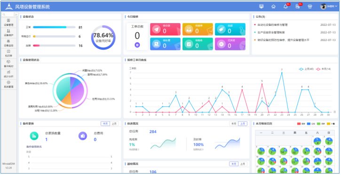Open the blue 待处理 work order card

tap(165, 44)
